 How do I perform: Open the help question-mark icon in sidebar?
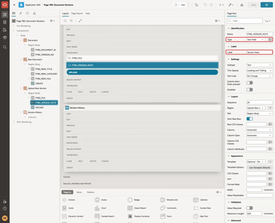click(x=5, y=209)
